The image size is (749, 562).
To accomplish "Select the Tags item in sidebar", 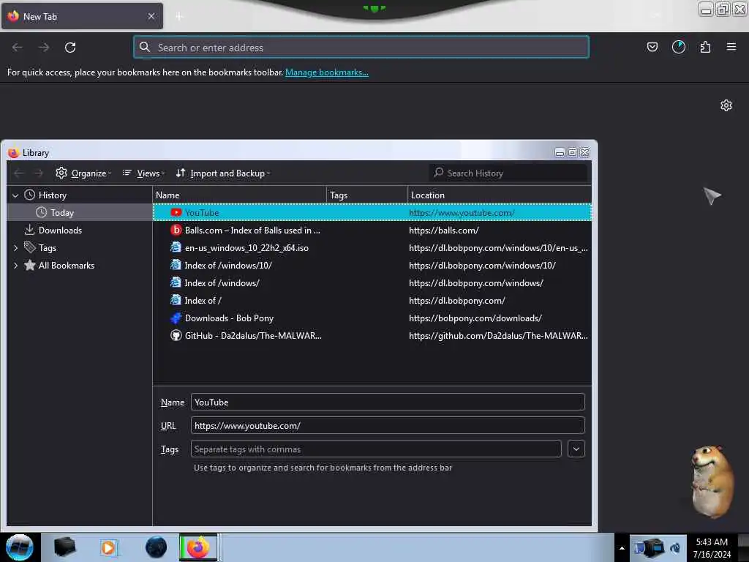I will (47, 248).
